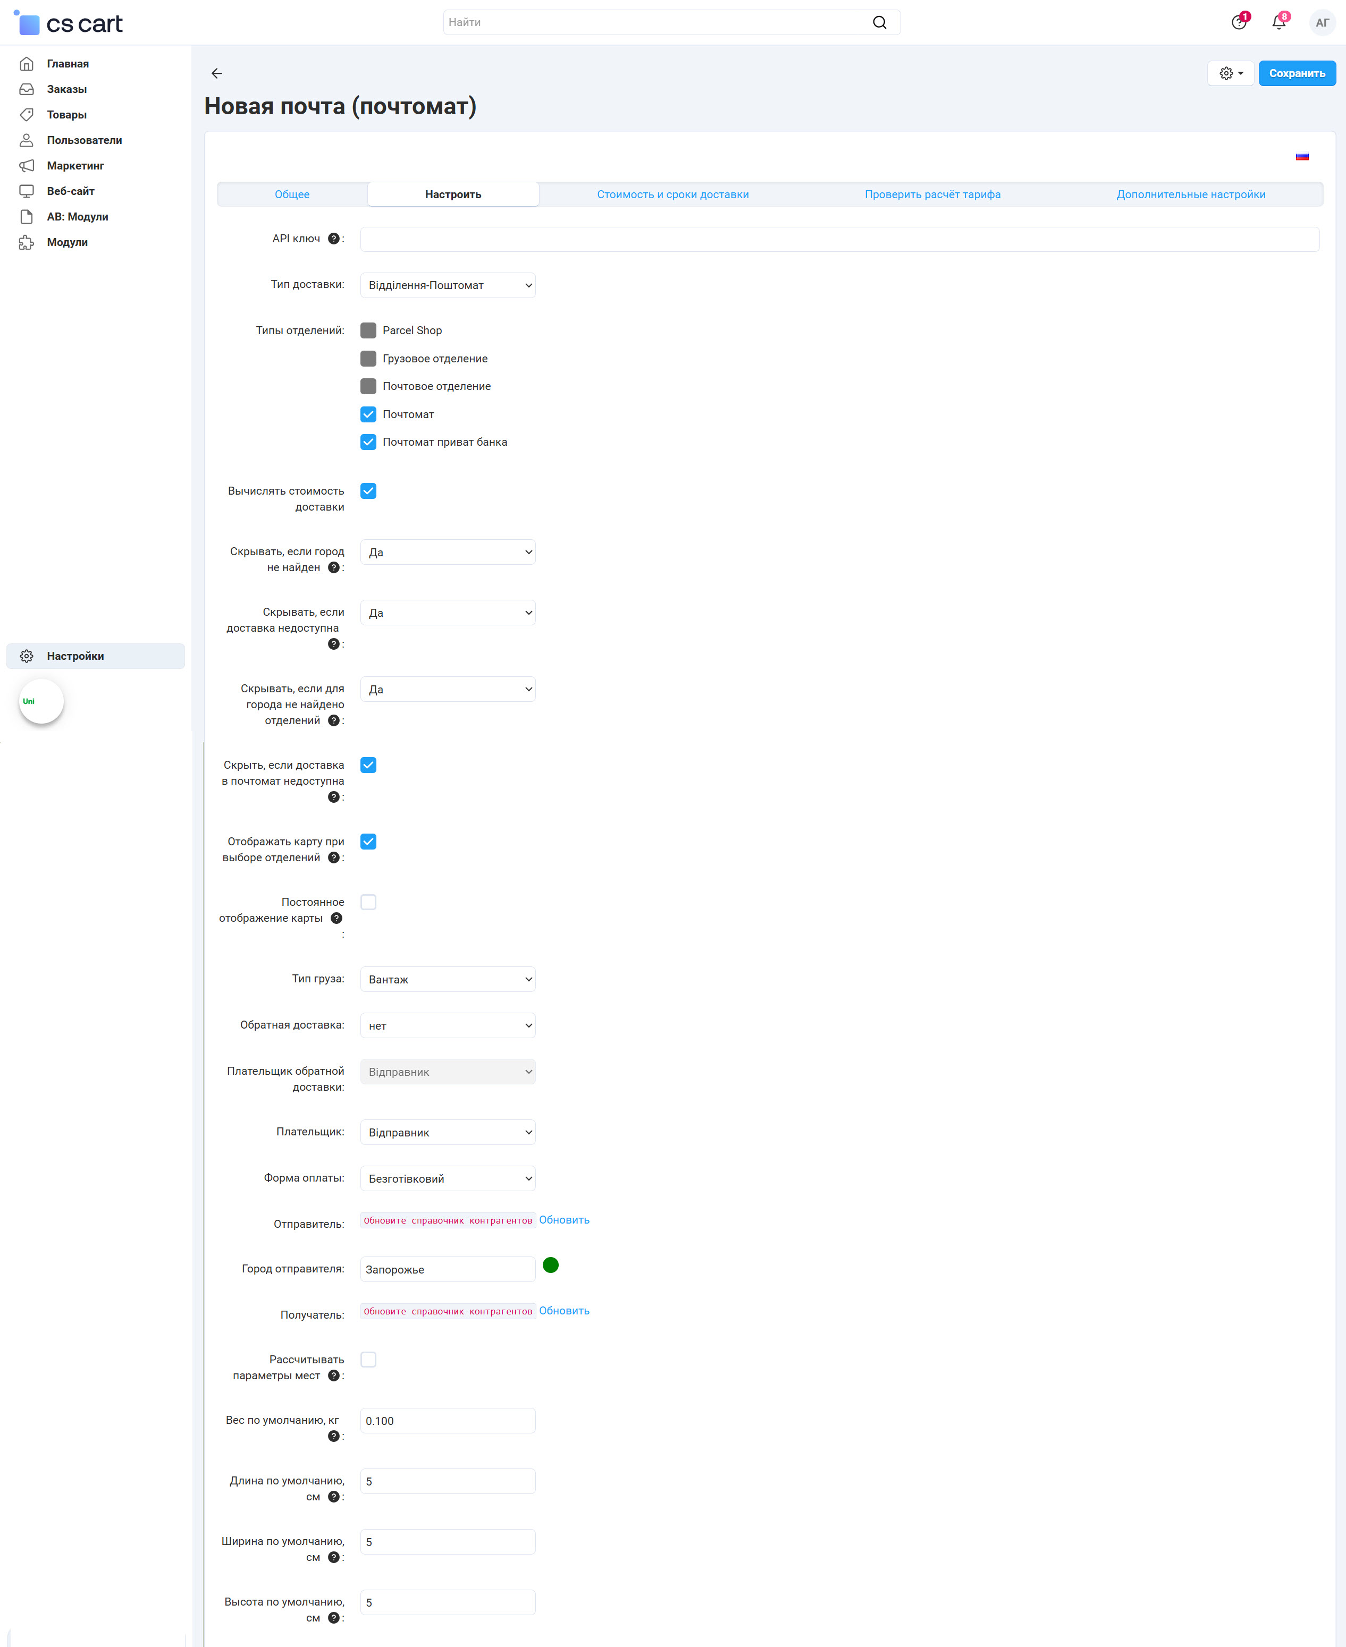
Task: Toggle Рассчитывать параметры мест checkbox
Action: [x=368, y=1360]
